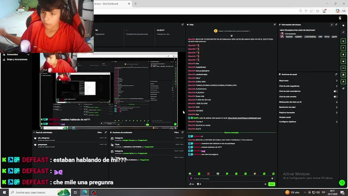
Task: Click the Tiempo en vivo counter
Action: click(x=163, y=32)
